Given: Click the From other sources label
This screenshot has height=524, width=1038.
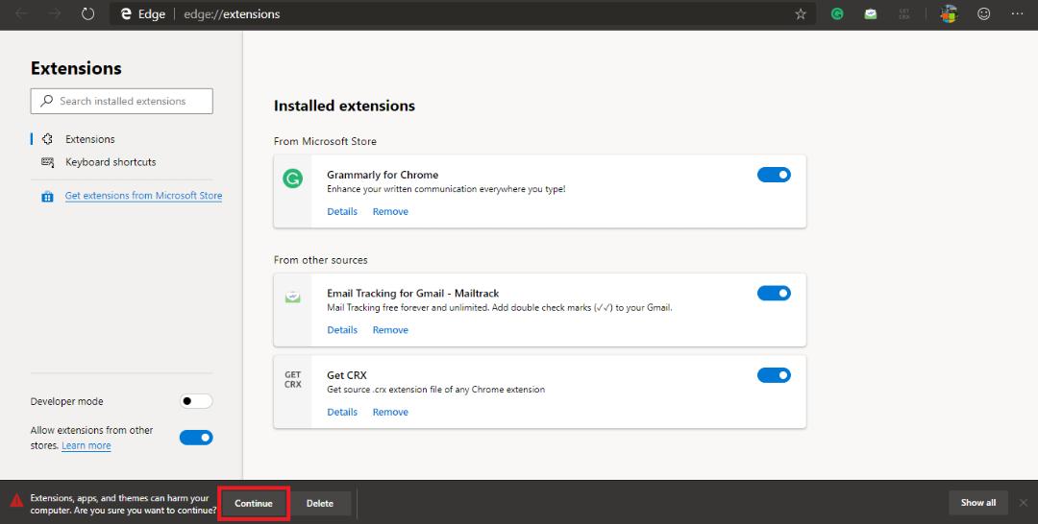Looking at the screenshot, I should (320, 260).
